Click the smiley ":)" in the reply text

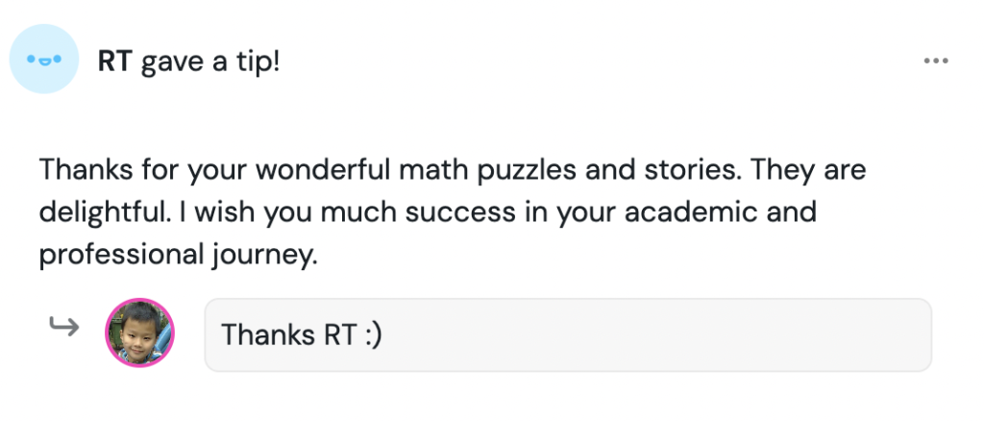point(370,335)
